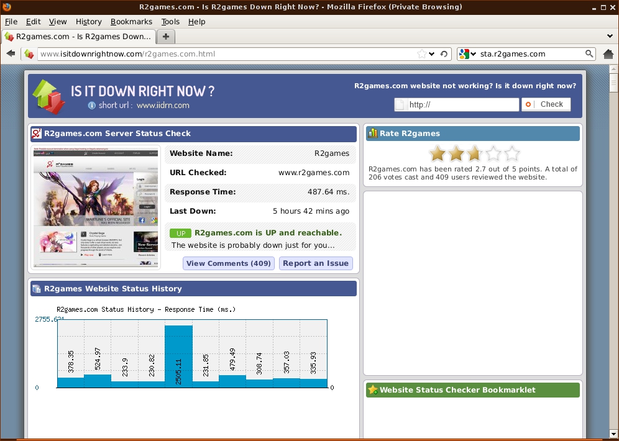Click the search magnifier icon
619x441 pixels.
pos(589,54)
